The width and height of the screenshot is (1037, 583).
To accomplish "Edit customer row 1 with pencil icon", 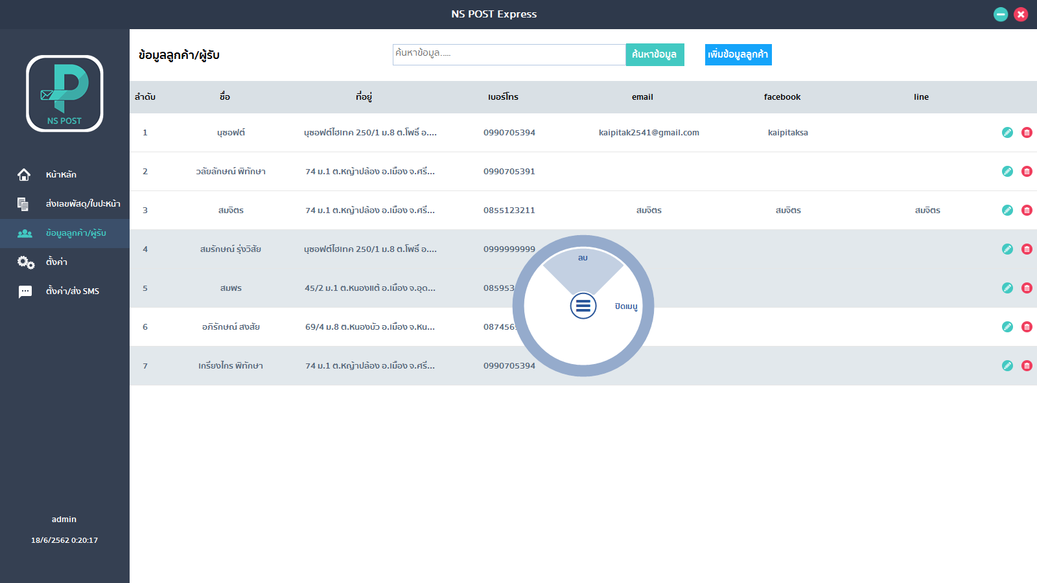I will (1007, 132).
